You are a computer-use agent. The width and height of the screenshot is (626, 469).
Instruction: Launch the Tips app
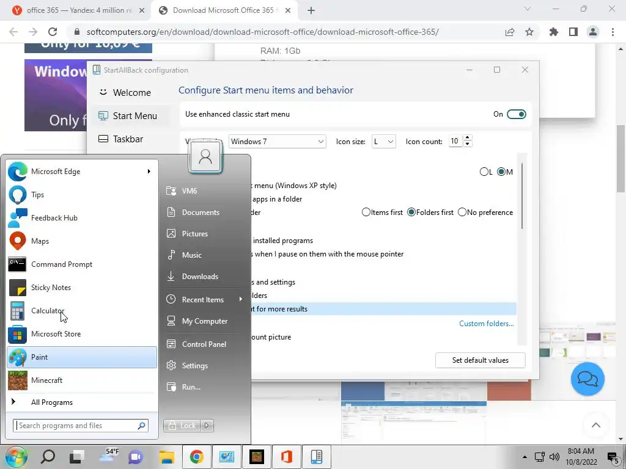[x=82, y=195]
